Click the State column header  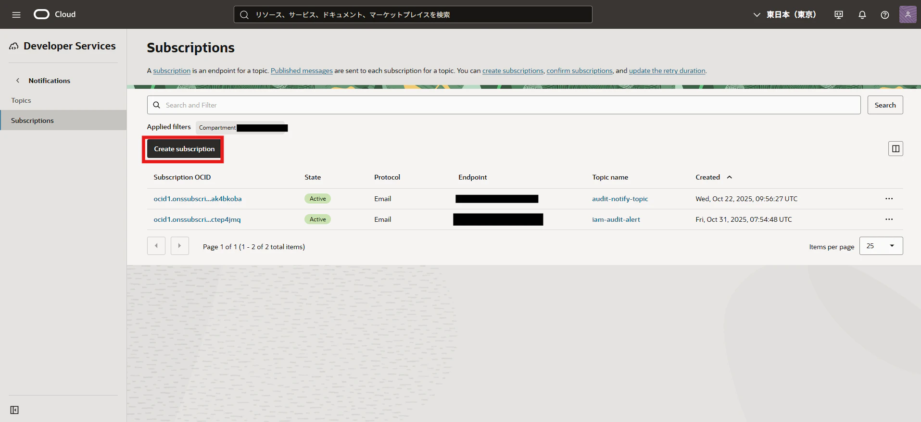pyautogui.click(x=313, y=177)
